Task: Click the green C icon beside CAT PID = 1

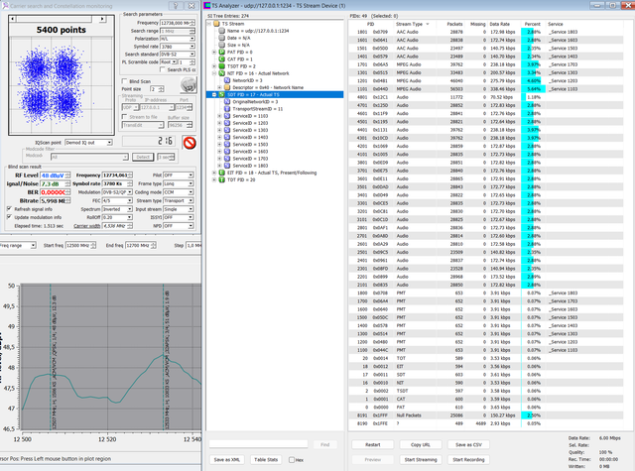Action: coord(221,59)
